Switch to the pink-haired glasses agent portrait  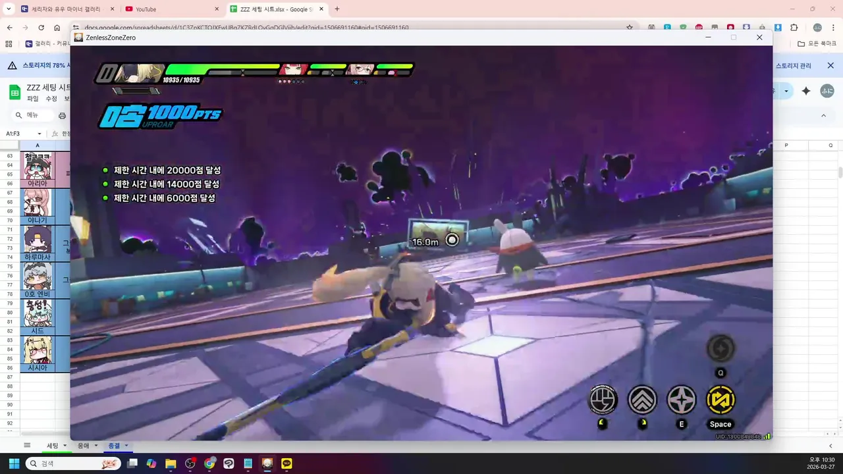click(360, 69)
